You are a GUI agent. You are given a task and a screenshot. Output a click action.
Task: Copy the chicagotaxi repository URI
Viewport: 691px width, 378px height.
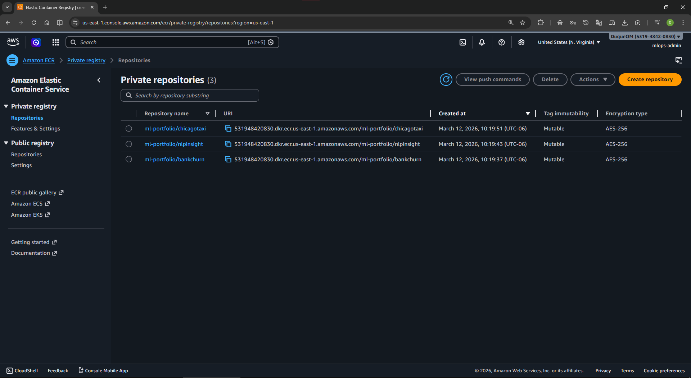point(228,129)
